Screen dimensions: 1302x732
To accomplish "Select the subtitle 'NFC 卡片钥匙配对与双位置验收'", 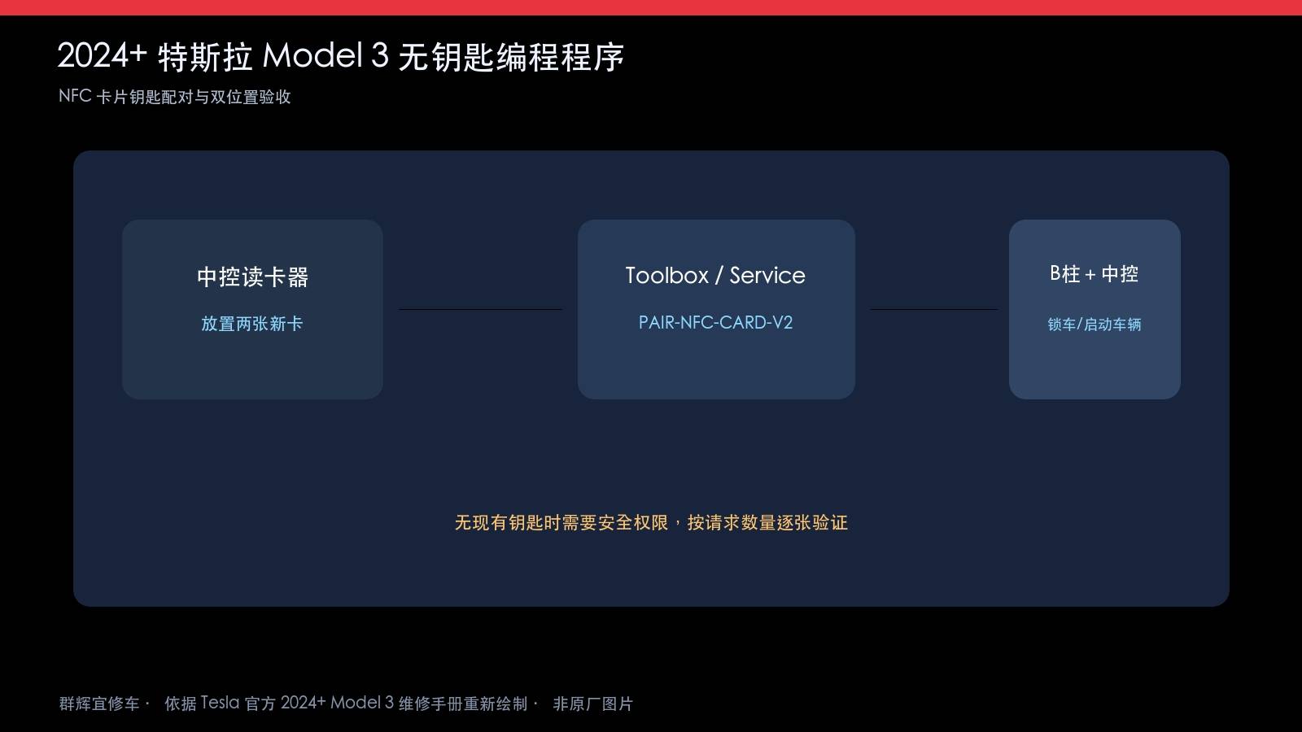I will 175,97.
